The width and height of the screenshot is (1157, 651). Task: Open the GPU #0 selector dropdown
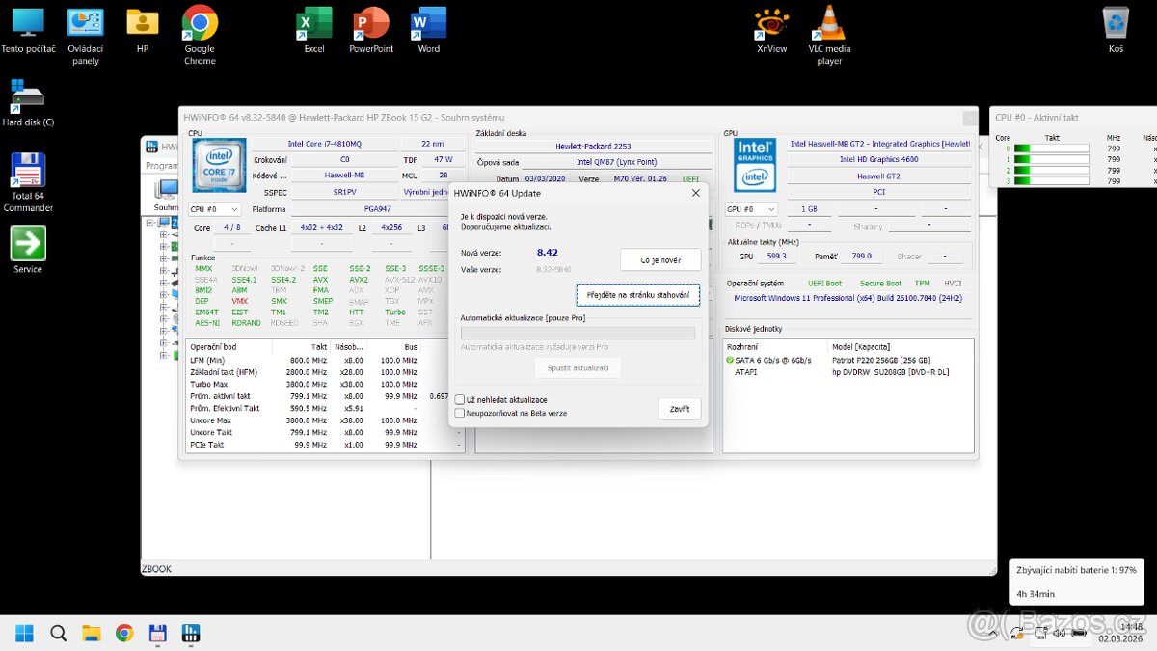click(751, 209)
